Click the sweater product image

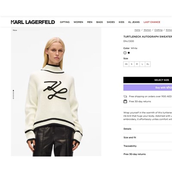click(56, 92)
